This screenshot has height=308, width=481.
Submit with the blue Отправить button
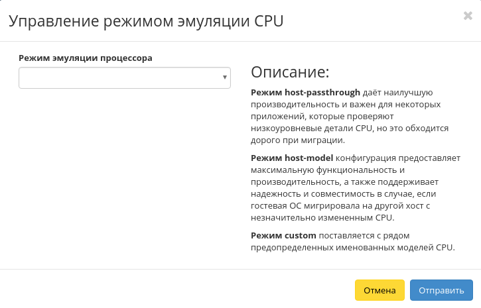(x=441, y=290)
